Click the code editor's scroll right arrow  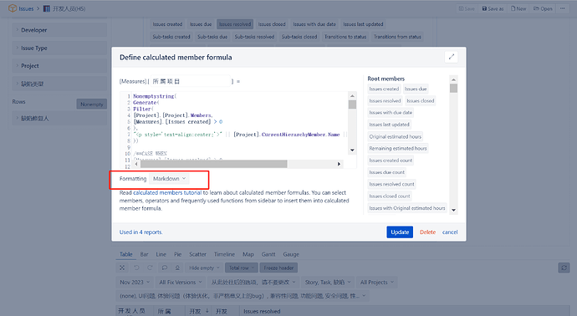click(x=339, y=164)
